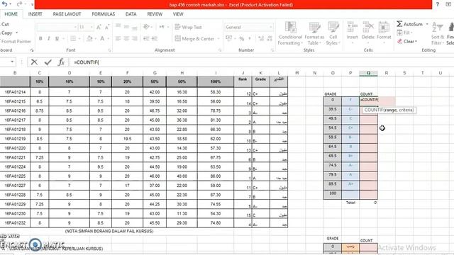
Task: Open Cell Styles gallery
Action: tap(333, 33)
